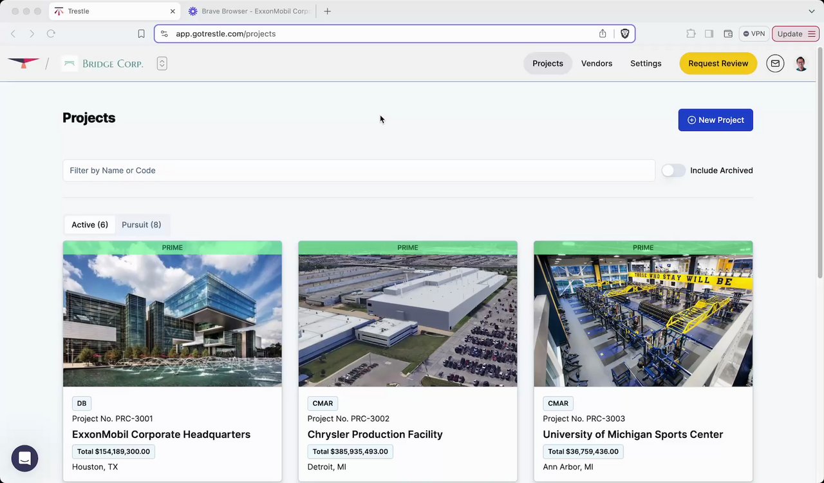The image size is (824, 483).
Task: Close the Trestle browser tab
Action: pyautogui.click(x=173, y=11)
